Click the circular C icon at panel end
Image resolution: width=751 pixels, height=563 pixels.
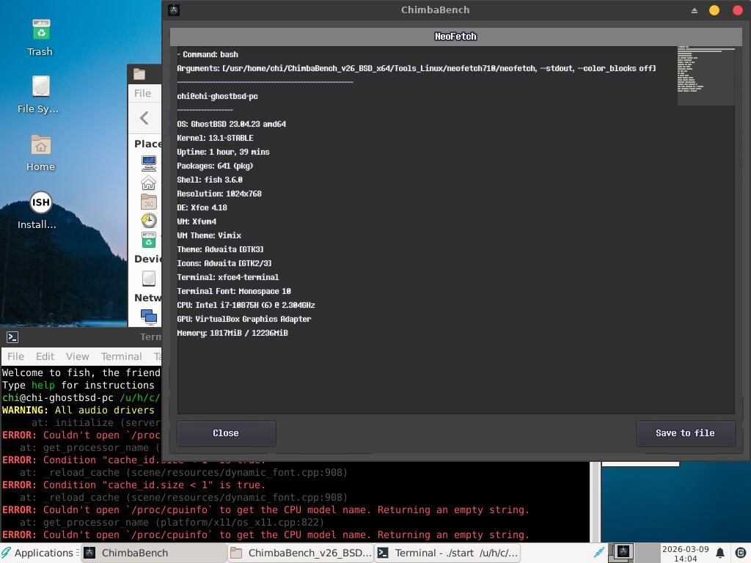pyautogui.click(x=740, y=553)
